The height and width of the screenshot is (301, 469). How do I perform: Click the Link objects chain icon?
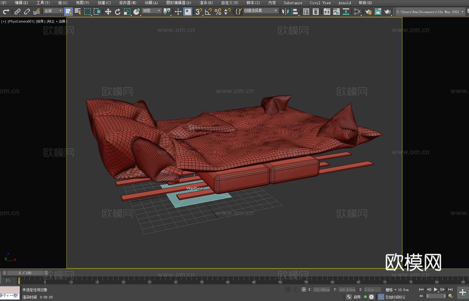pyautogui.click(x=17, y=12)
